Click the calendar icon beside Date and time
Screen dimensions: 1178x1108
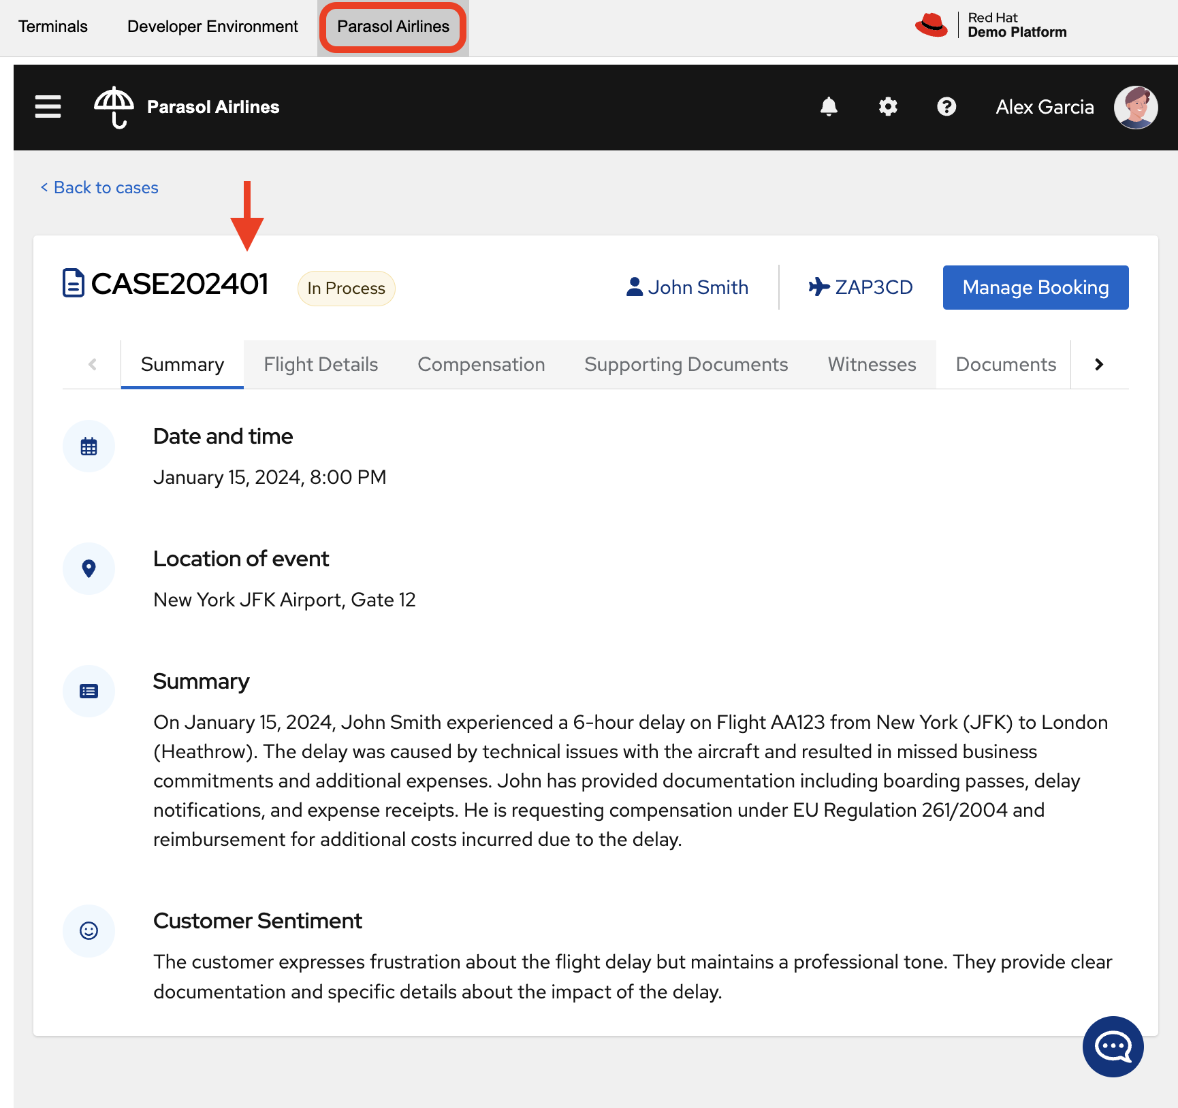click(x=89, y=446)
